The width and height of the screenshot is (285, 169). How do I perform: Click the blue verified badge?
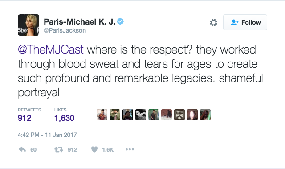(120, 21)
